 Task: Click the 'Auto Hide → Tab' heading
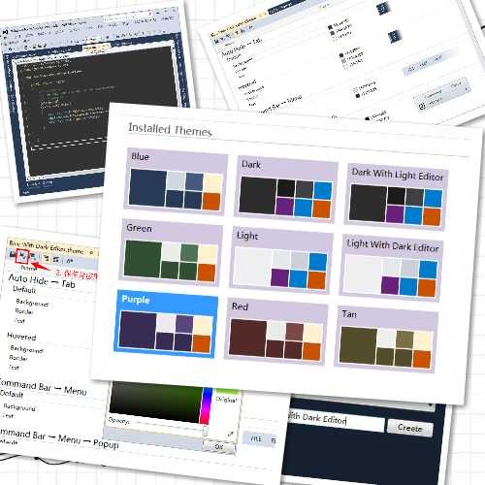[x=42, y=280]
